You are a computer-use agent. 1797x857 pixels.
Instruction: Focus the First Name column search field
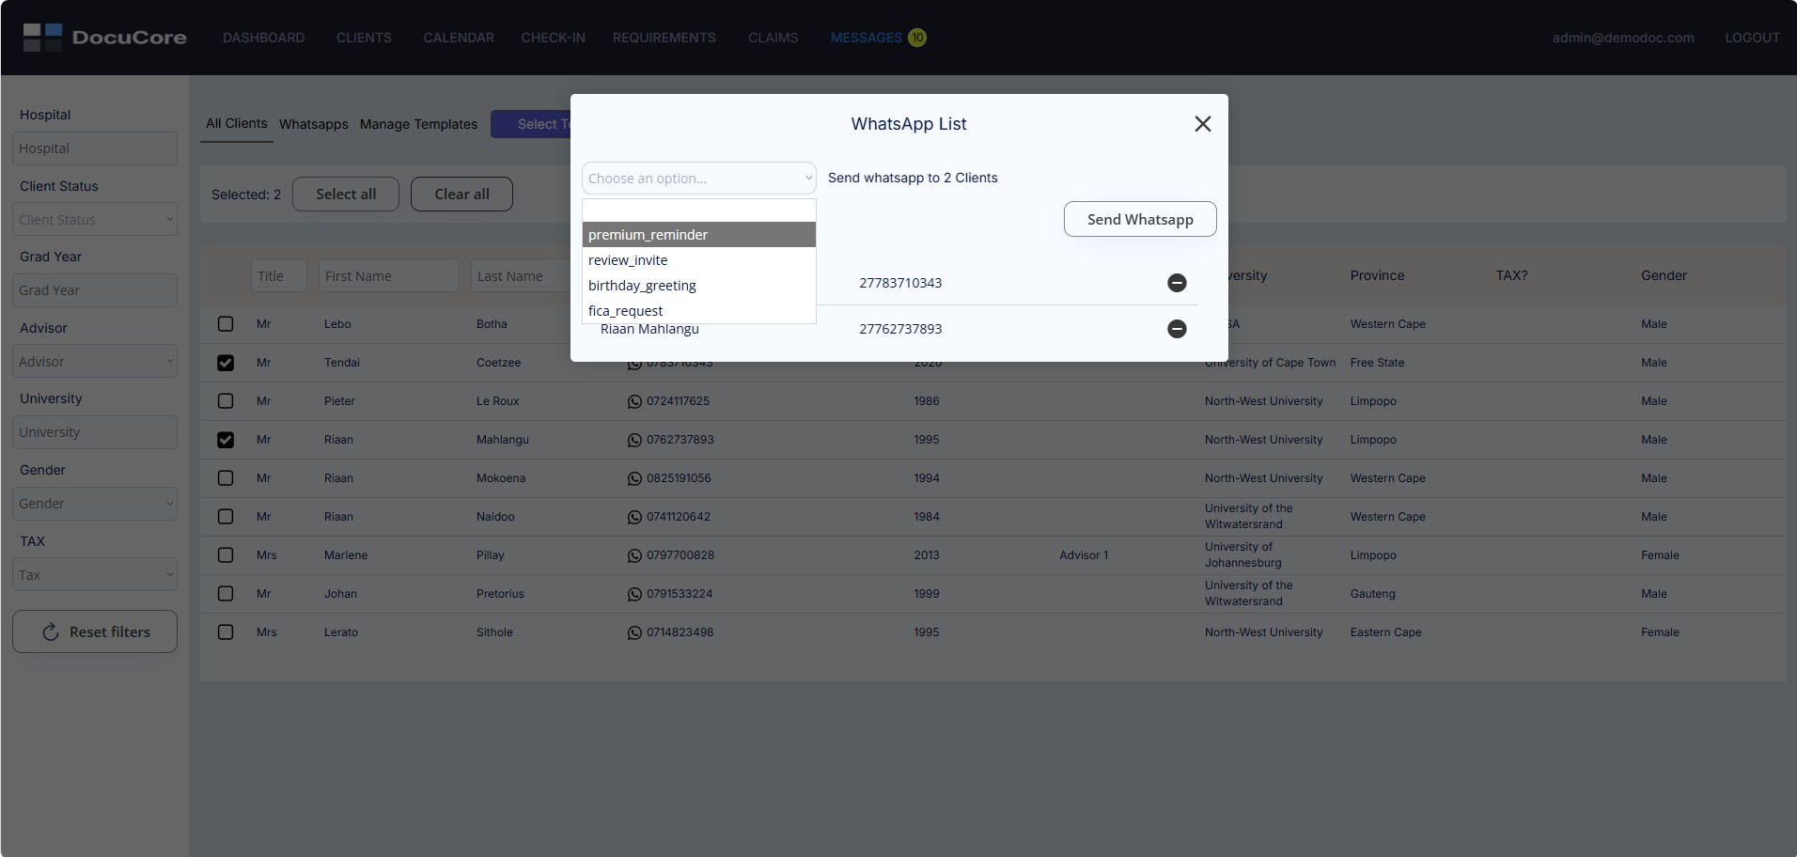click(389, 275)
